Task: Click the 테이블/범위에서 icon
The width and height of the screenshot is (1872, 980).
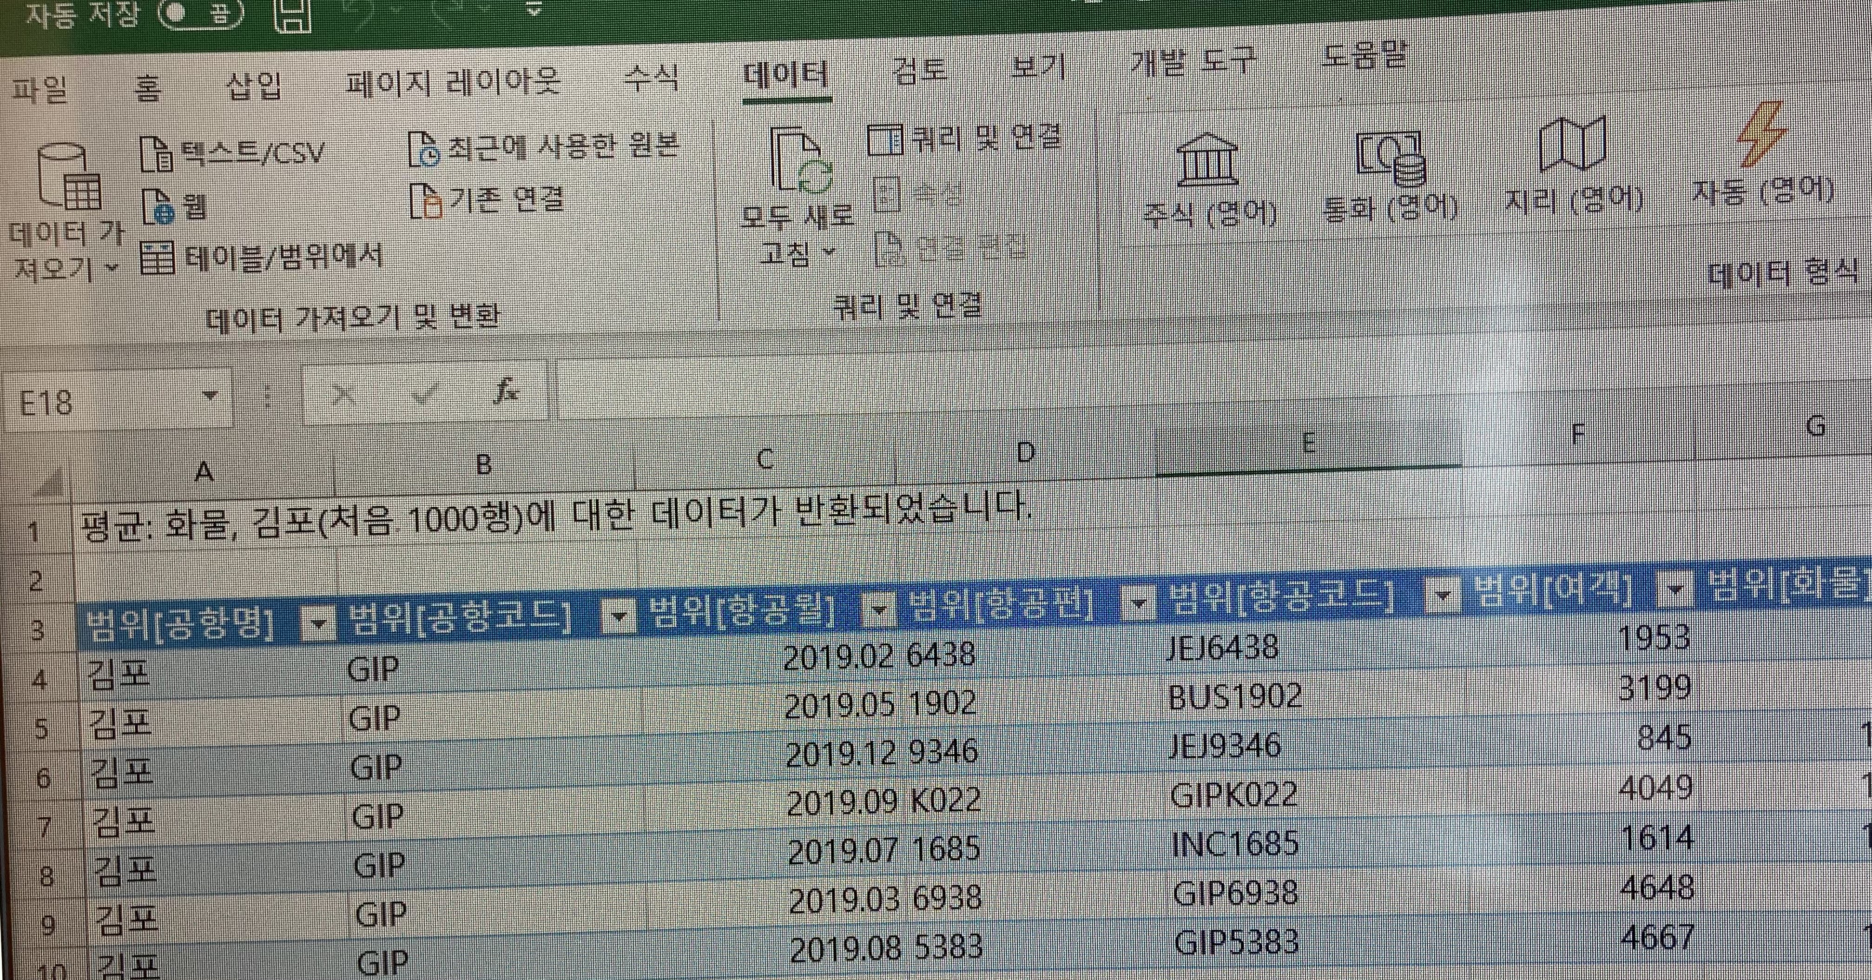Action: click(x=157, y=258)
